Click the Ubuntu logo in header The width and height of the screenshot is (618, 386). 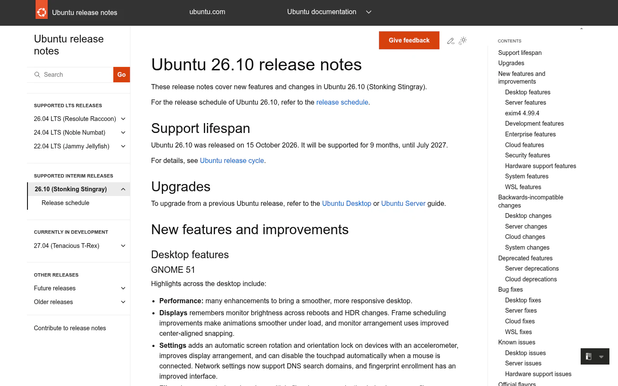(42, 10)
